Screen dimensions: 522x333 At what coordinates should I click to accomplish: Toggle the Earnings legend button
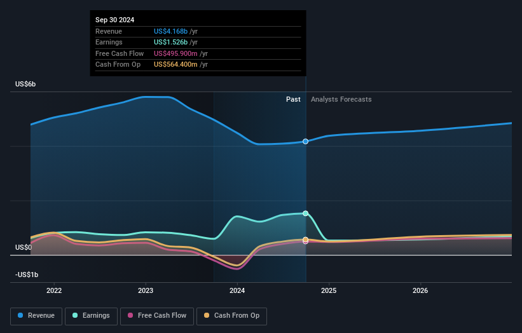click(91, 316)
